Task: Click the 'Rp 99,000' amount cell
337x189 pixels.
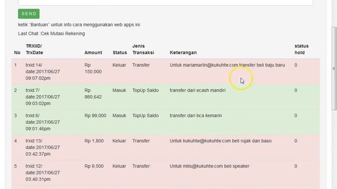Action: click(95, 115)
